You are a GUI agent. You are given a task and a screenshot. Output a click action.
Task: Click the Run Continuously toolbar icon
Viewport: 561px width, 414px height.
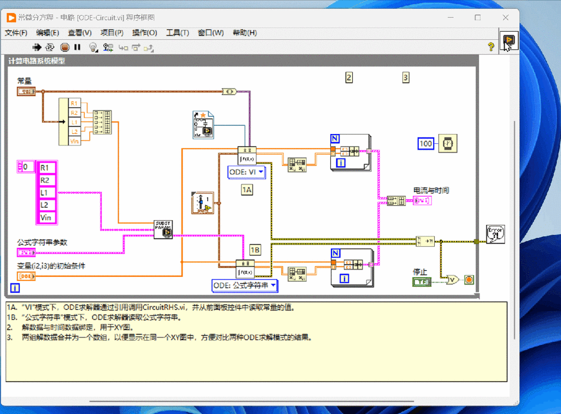pos(49,47)
